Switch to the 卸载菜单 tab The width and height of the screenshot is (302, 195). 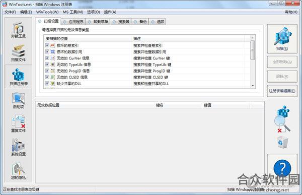[98, 22]
